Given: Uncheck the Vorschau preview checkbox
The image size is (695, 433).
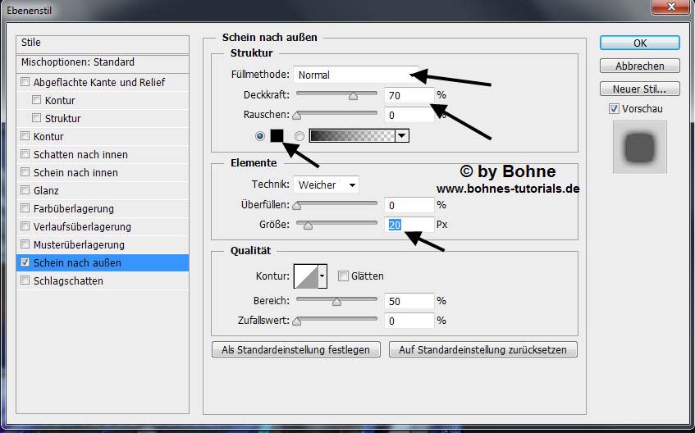Looking at the screenshot, I should click(614, 109).
